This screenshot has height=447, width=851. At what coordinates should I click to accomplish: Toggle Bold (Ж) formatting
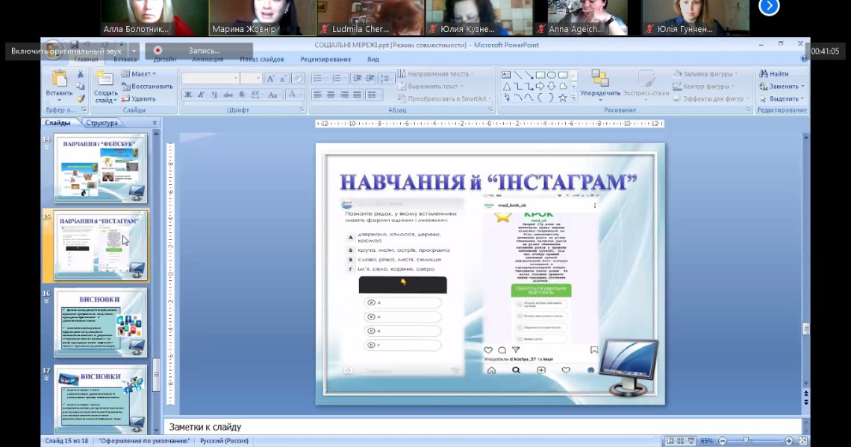tap(188, 95)
